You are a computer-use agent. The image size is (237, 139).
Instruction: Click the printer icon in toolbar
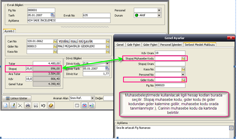click(x=28, y=105)
